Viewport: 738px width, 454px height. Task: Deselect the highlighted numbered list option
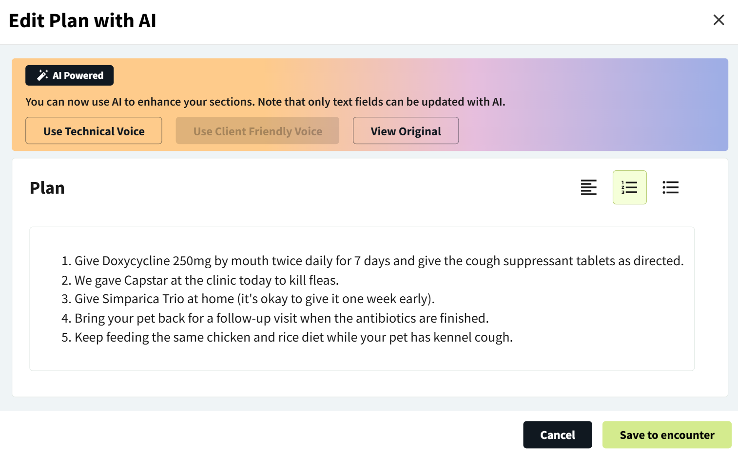629,187
